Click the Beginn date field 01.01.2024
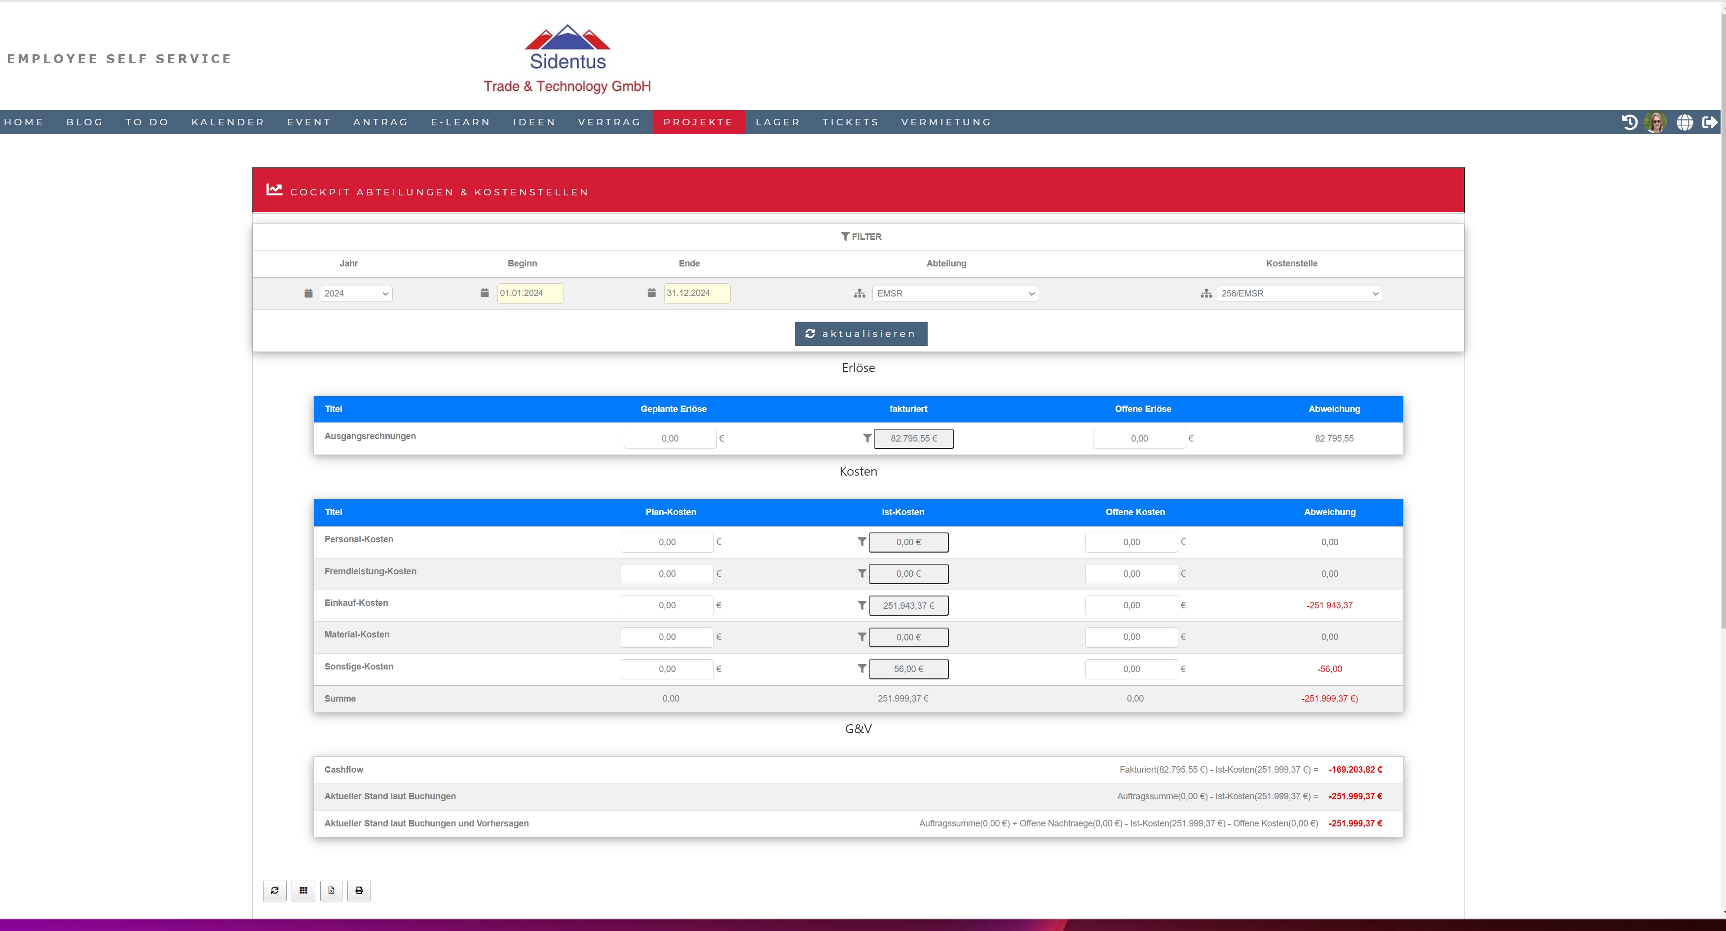The height and width of the screenshot is (931, 1726). pyautogui.click(x=529, y=294)
